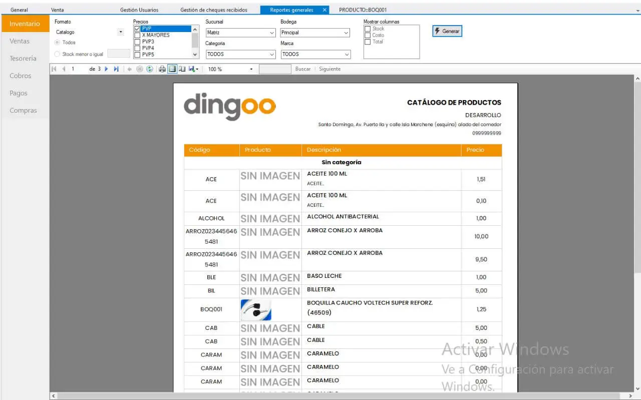Open page setup icon
641x400 pixels.
pyautogui.click(x=182, y=69)
